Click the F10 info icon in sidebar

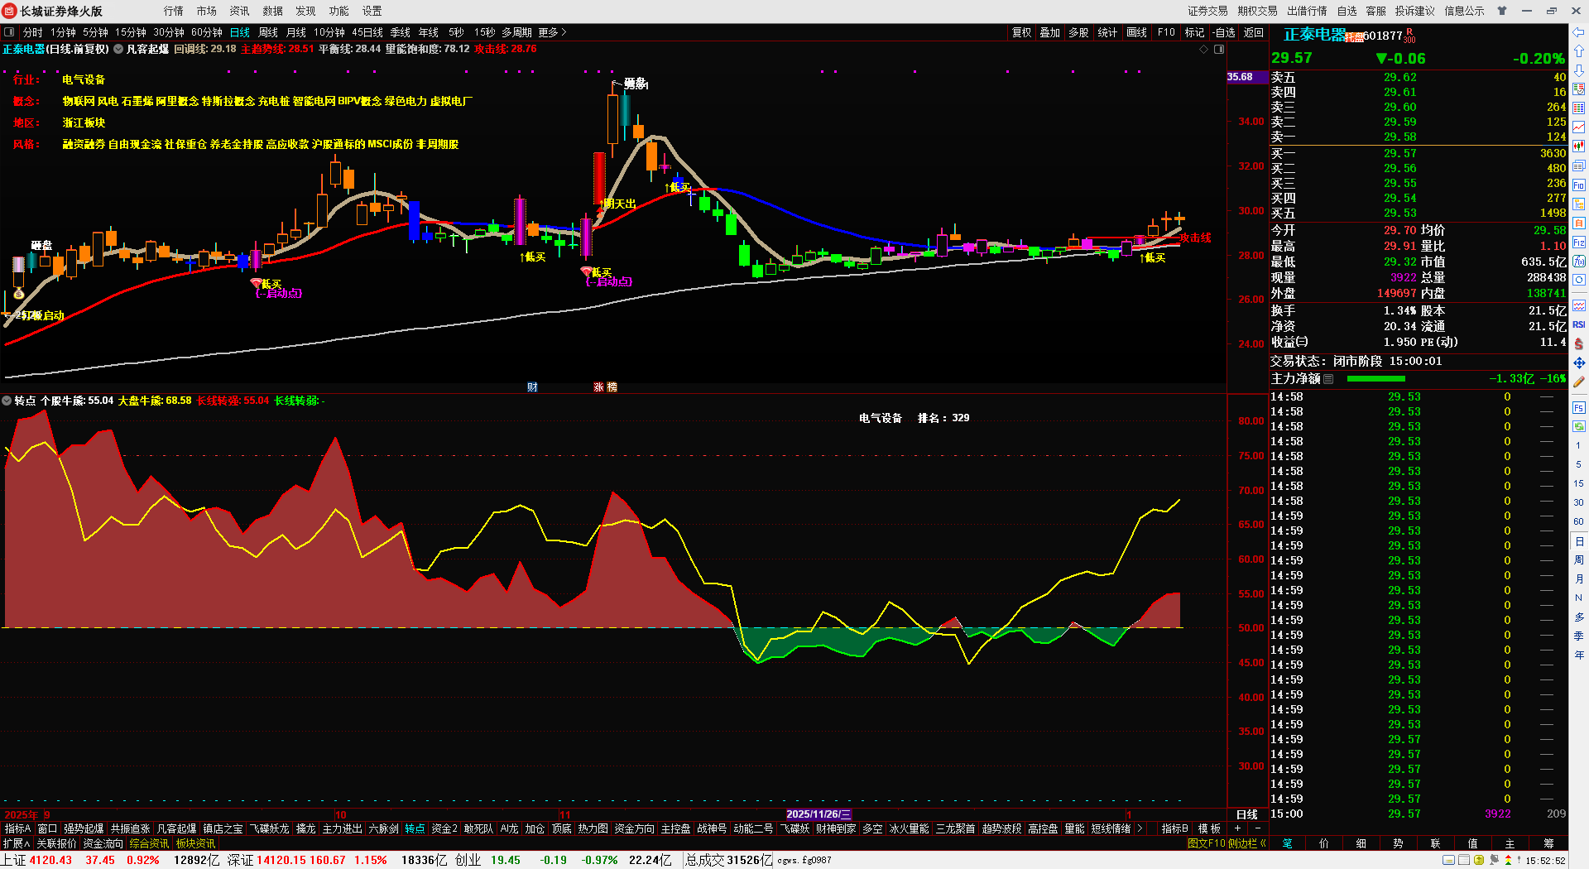pos(1578,185)
